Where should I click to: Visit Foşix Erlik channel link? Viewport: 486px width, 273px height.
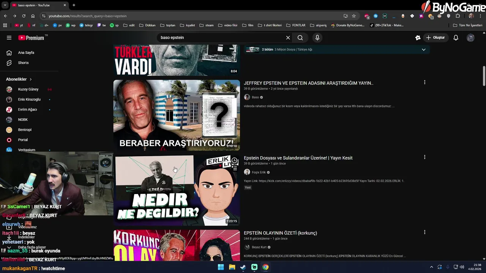tap(259, 172)
